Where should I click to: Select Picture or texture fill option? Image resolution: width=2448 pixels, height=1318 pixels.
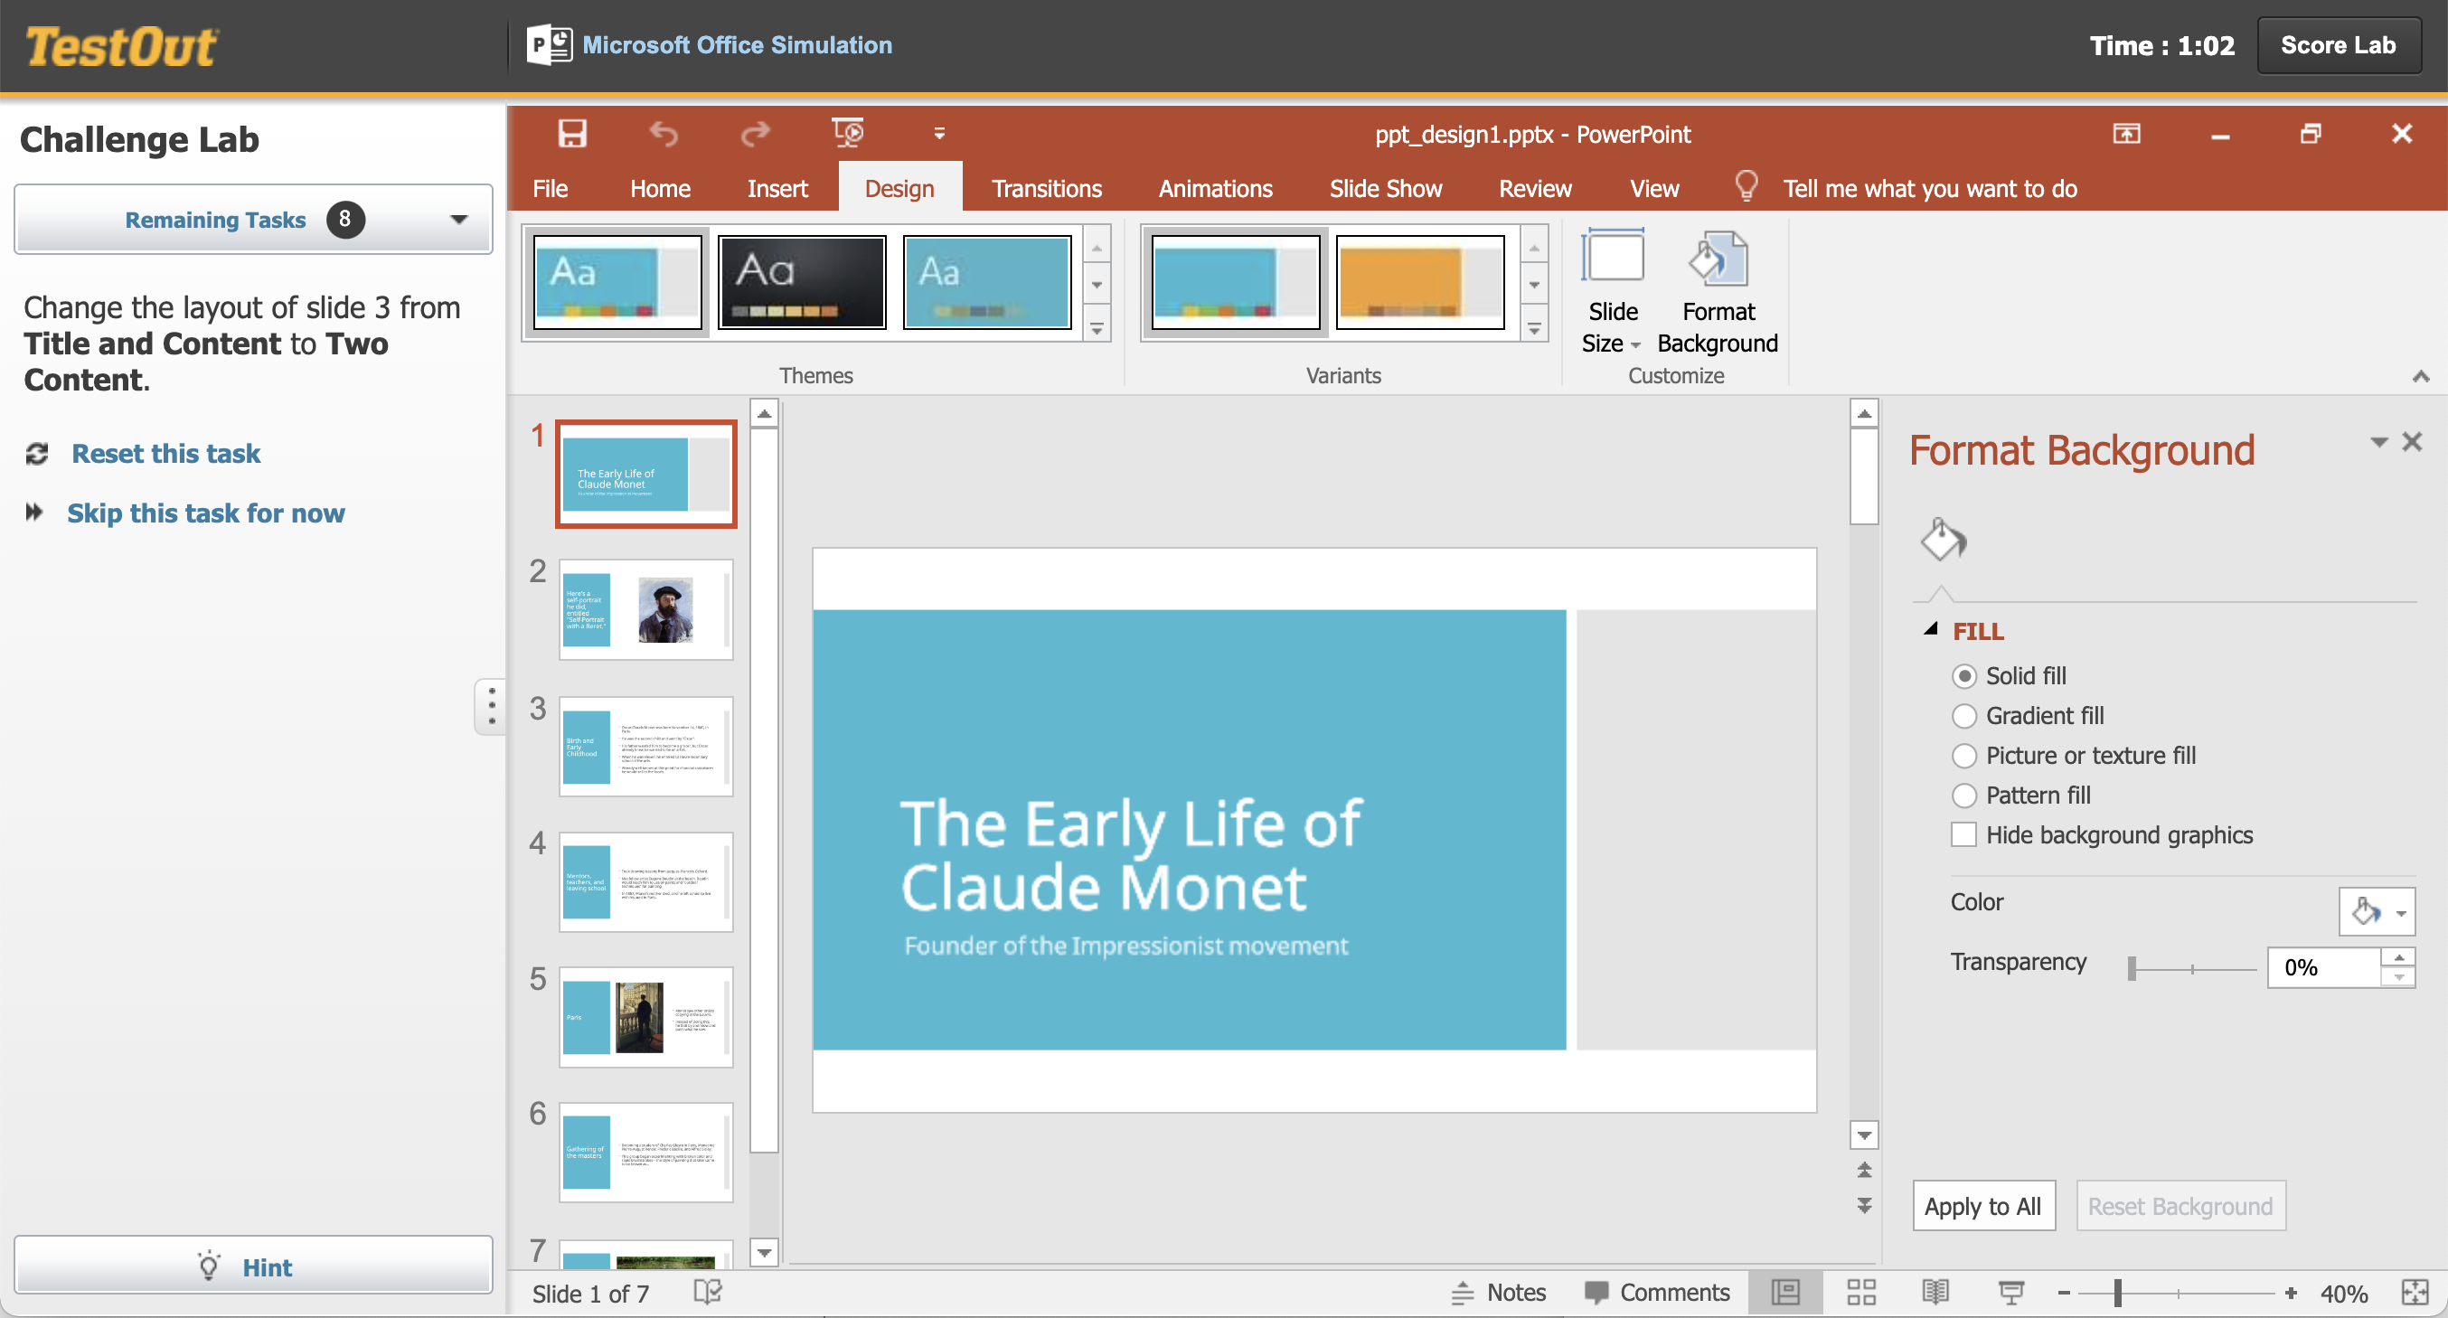(1964, 756)
